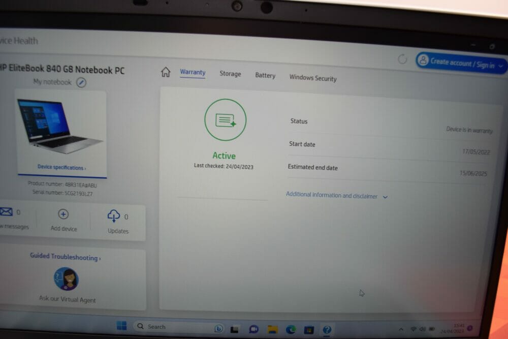Click the Start date label
The width and height of the screenshot is (508, 339).
pyautogui.click(x=302, y=144)
